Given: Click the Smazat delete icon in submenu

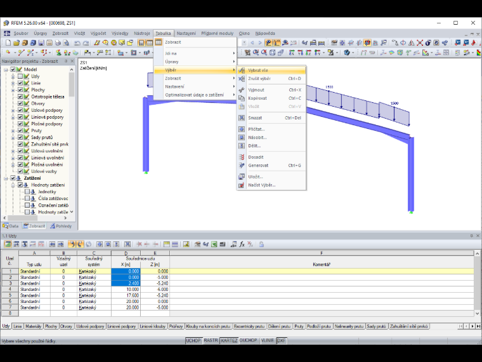Looking at the screenshot, I should [x=242, y=118].
